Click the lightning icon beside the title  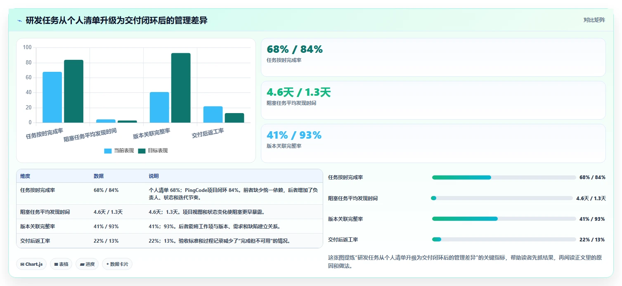20,20
